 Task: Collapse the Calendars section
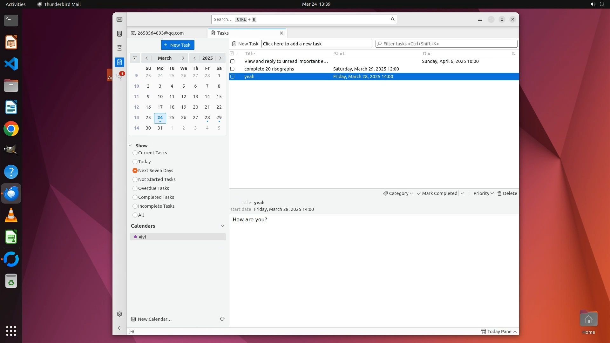coord(222,226)
